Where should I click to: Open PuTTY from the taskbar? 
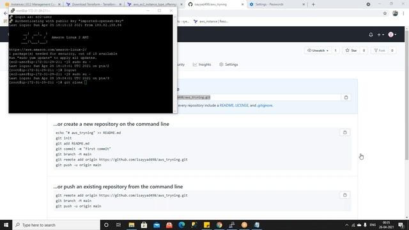coord(231,225)
